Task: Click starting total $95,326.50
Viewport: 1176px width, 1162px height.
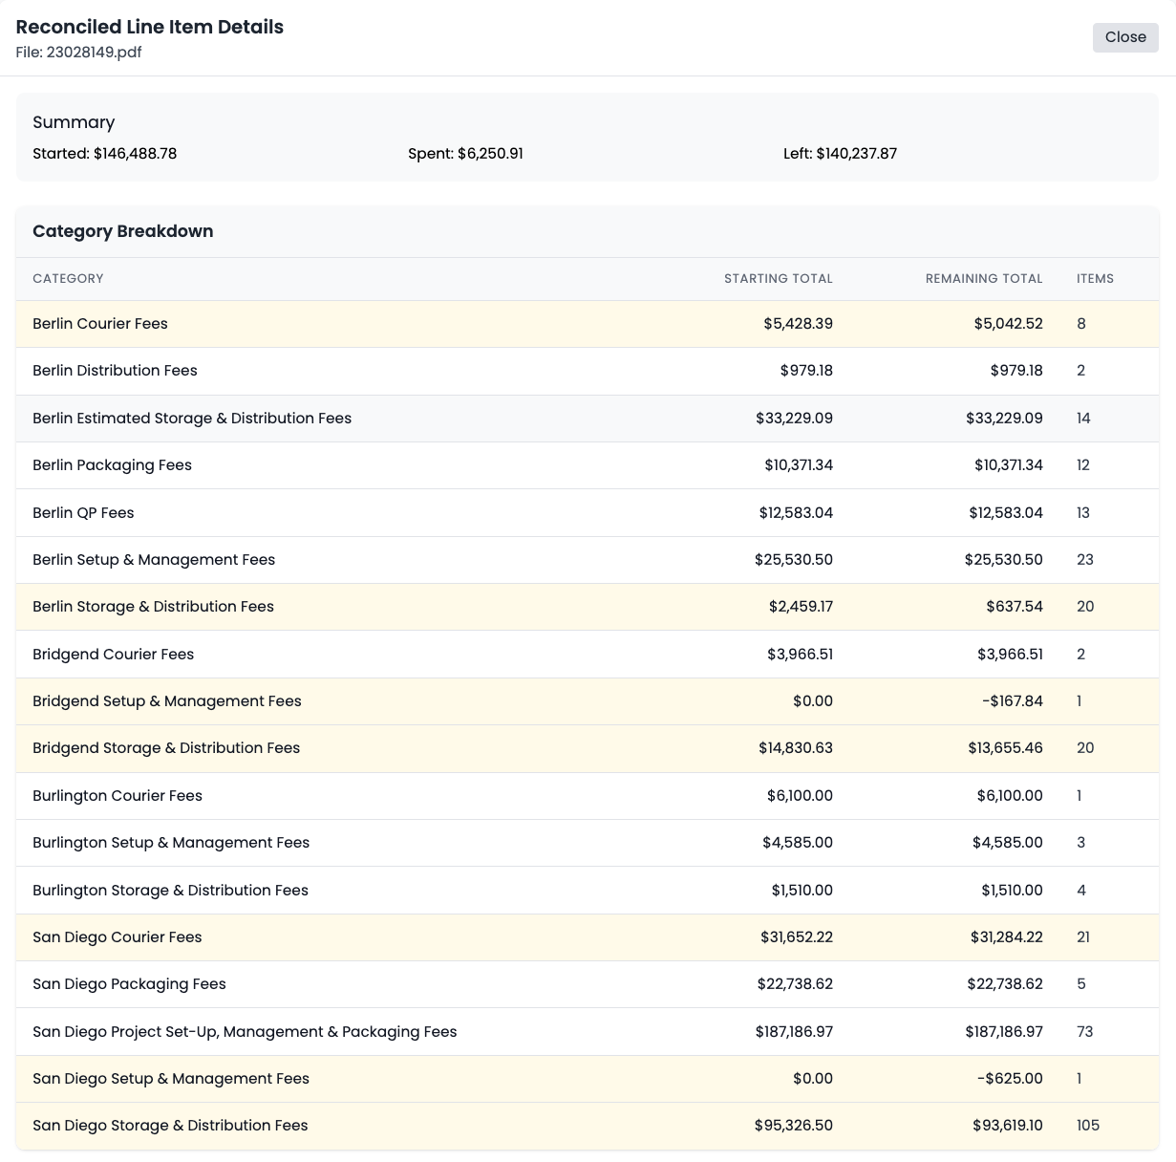Action: click(794, 1126)
